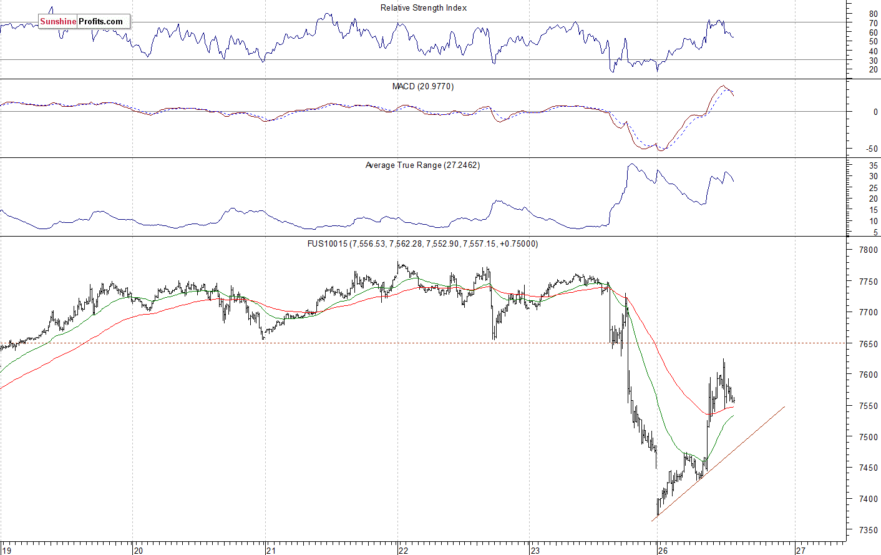Click the 7500 price axis label
This screenshot has height=555, width=881.
click(x=869, y=437)
